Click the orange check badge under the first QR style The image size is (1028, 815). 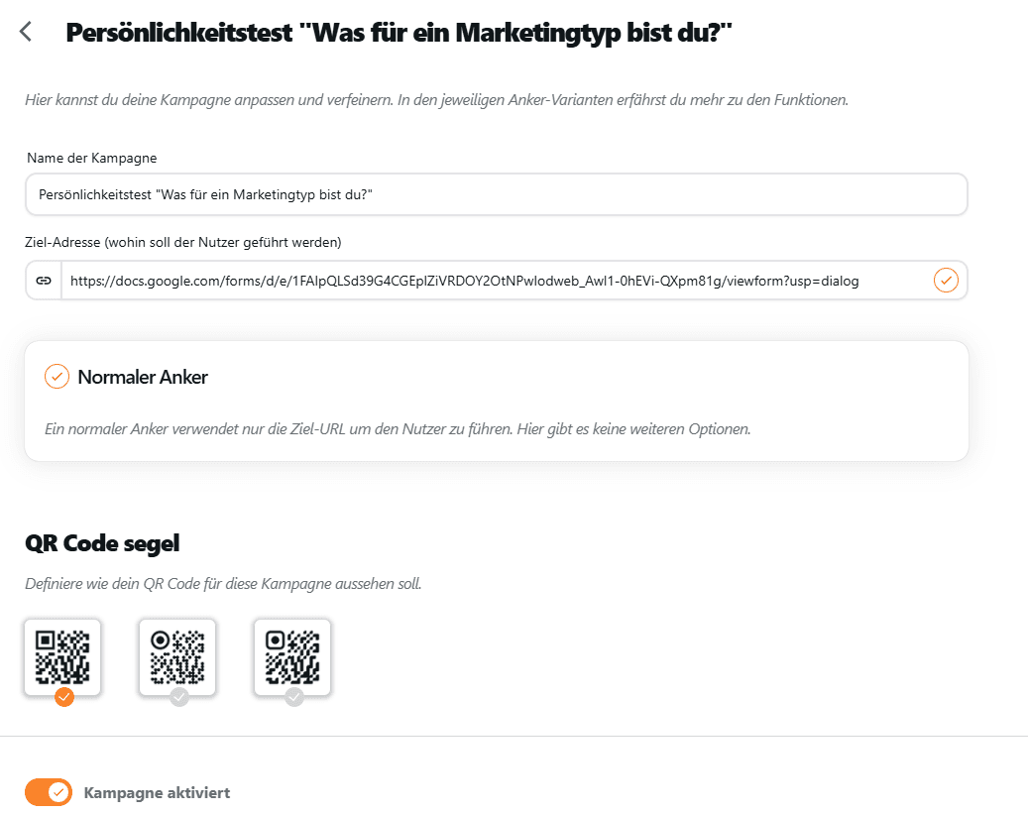coord(63,697)
